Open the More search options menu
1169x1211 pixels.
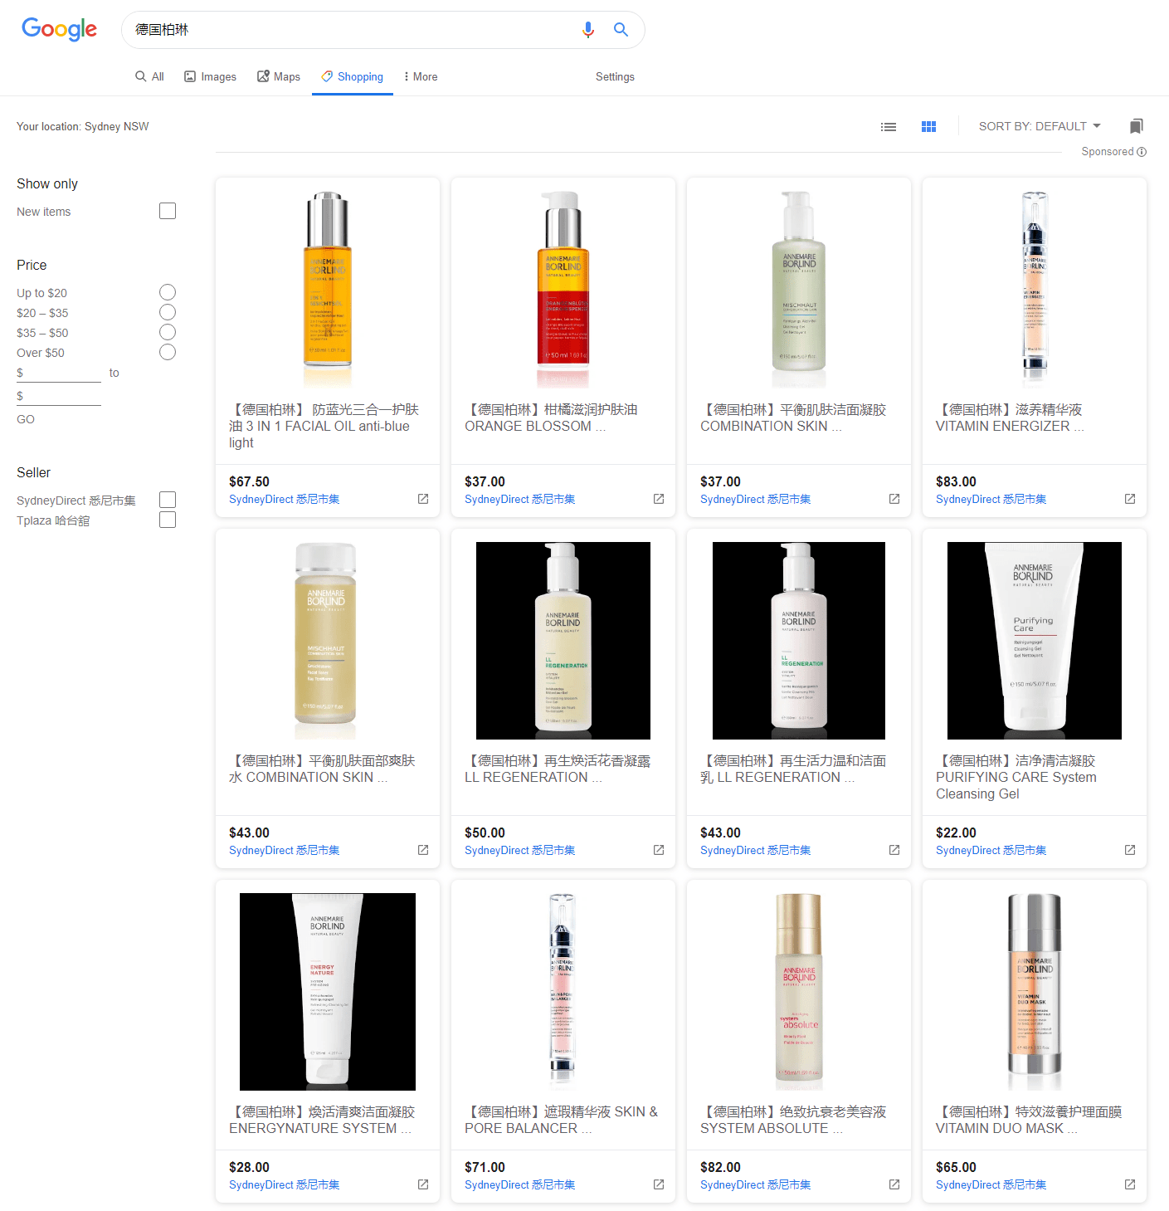point(420,76)
